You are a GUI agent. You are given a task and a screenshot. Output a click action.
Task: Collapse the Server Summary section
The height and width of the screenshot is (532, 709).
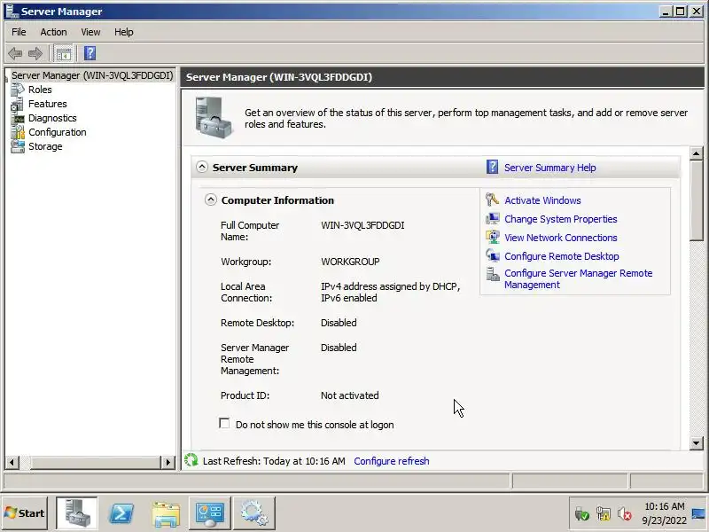(x=202, y=167)
